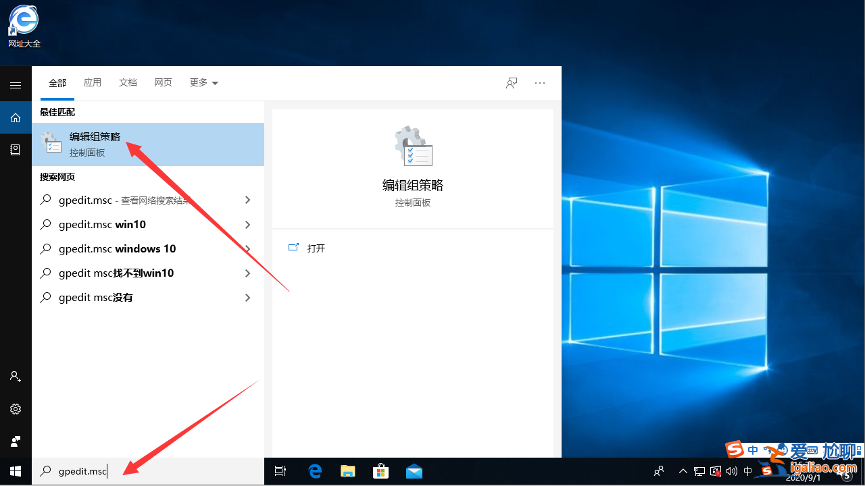Click the volume icon in system tray
Viewport: 865px width, 486px height.
pos(731,470)
